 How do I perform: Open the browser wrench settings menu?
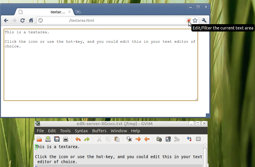[204, 21]
